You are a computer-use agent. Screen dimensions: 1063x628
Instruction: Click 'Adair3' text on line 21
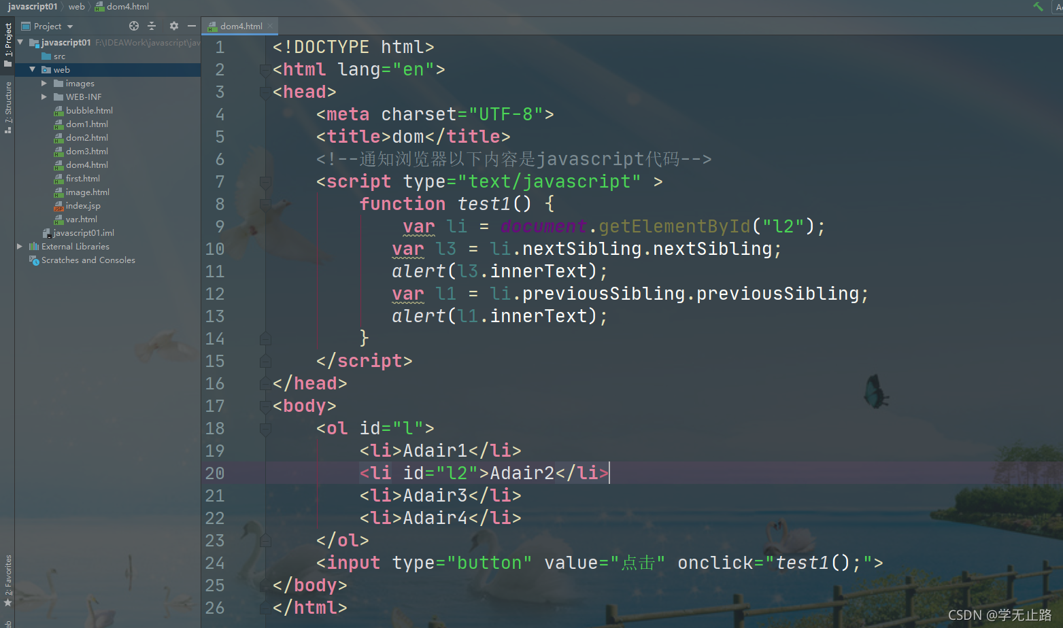435,495
